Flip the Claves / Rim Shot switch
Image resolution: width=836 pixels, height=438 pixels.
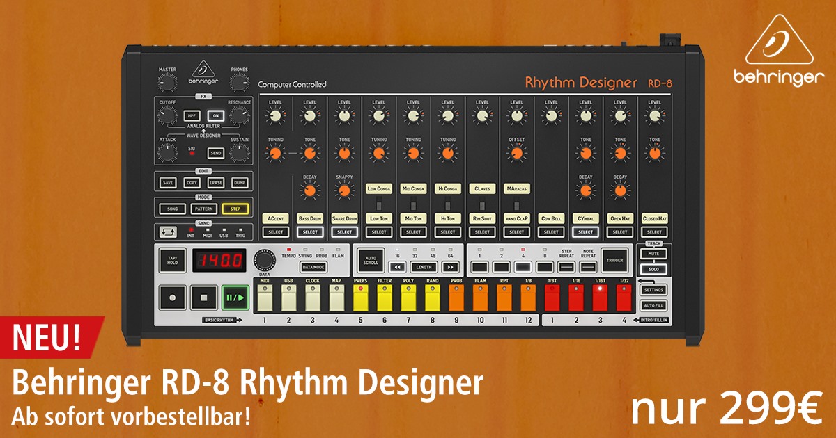(482, 204)
